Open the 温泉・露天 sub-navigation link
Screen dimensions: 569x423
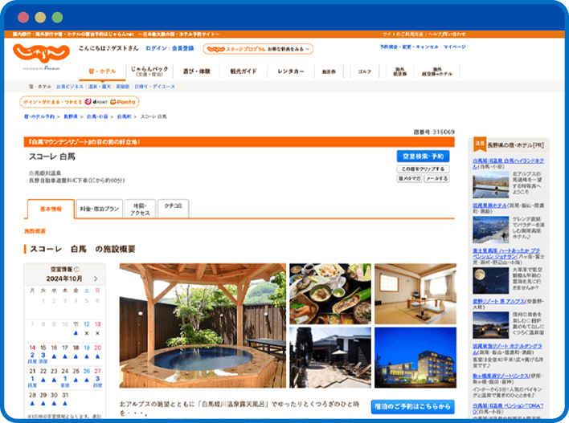click(x=100, y=87)
